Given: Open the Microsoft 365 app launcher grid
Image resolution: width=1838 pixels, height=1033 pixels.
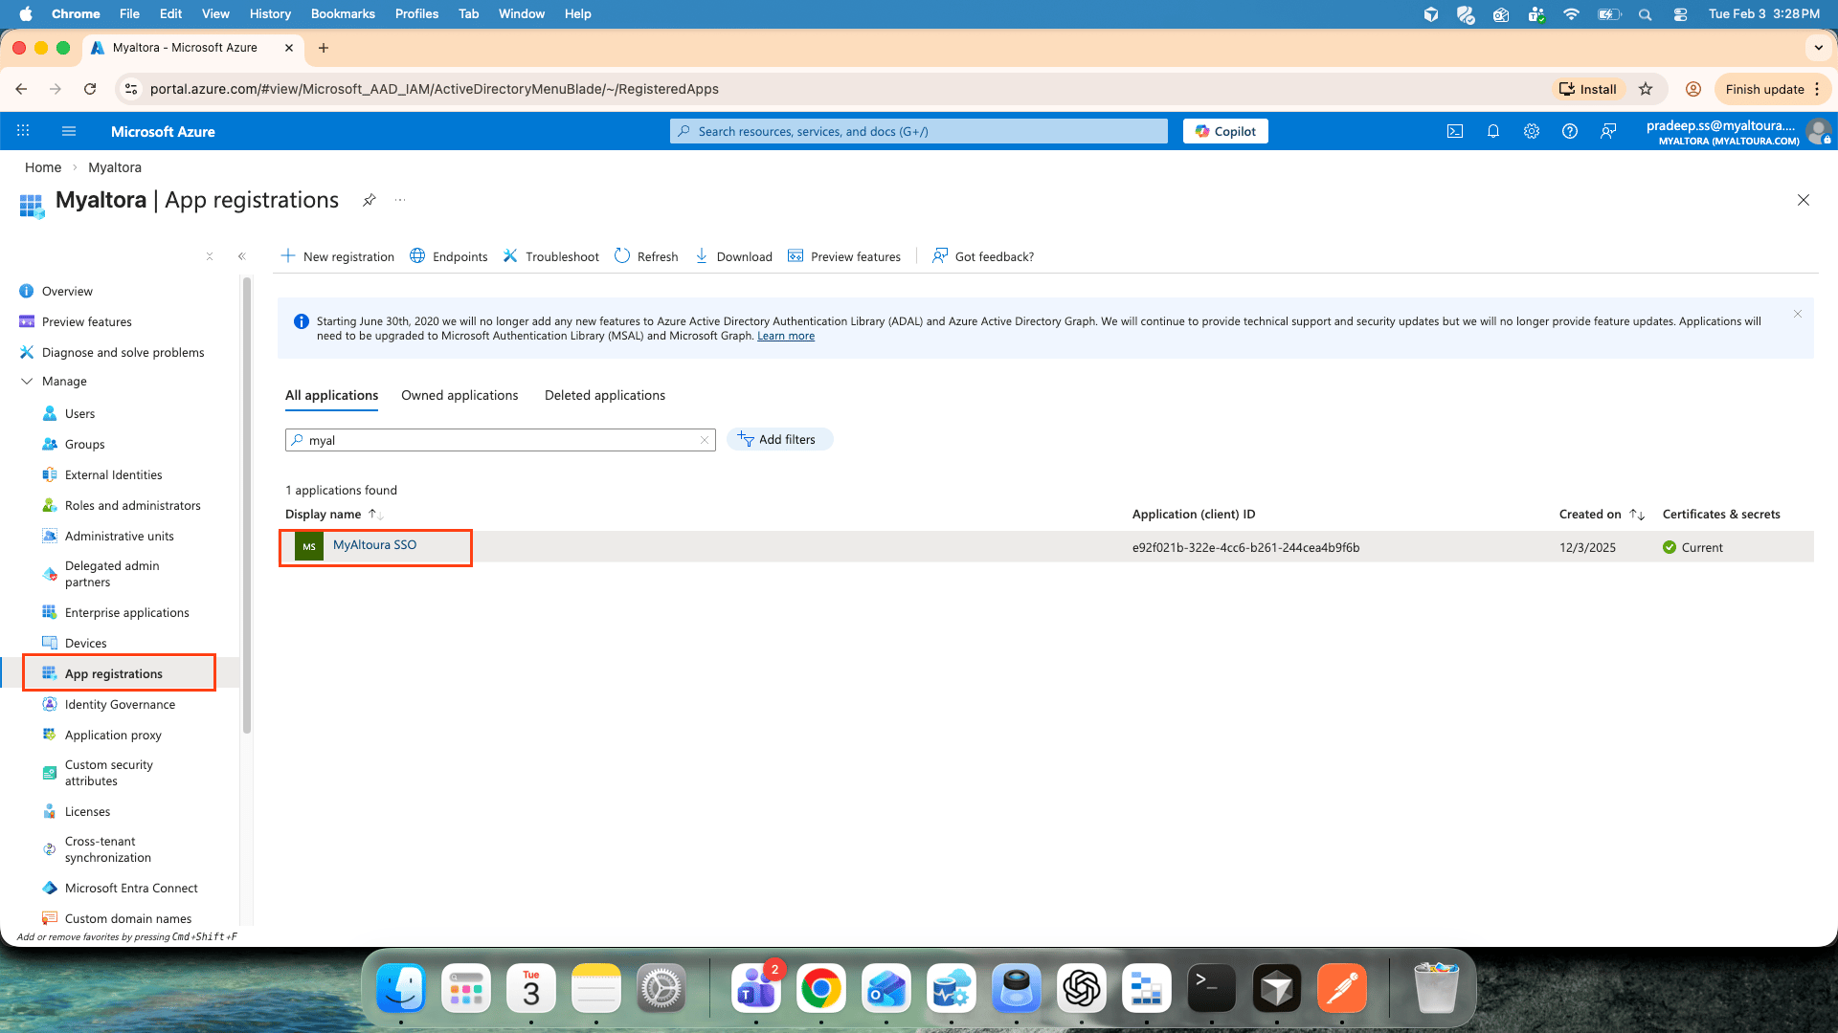Looking at the screenshot, I should [23, 131].
